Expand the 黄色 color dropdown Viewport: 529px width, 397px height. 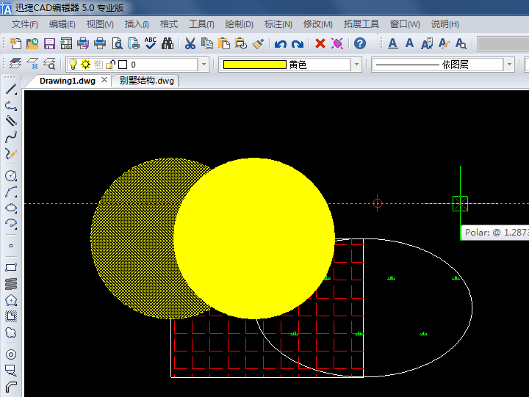point(356,64)
